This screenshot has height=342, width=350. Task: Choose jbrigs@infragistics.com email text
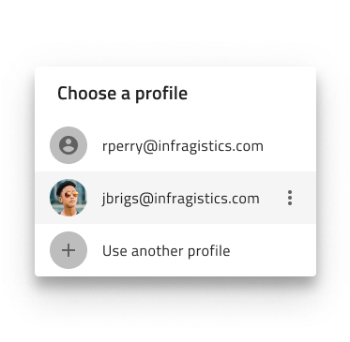tap(181, 199)
